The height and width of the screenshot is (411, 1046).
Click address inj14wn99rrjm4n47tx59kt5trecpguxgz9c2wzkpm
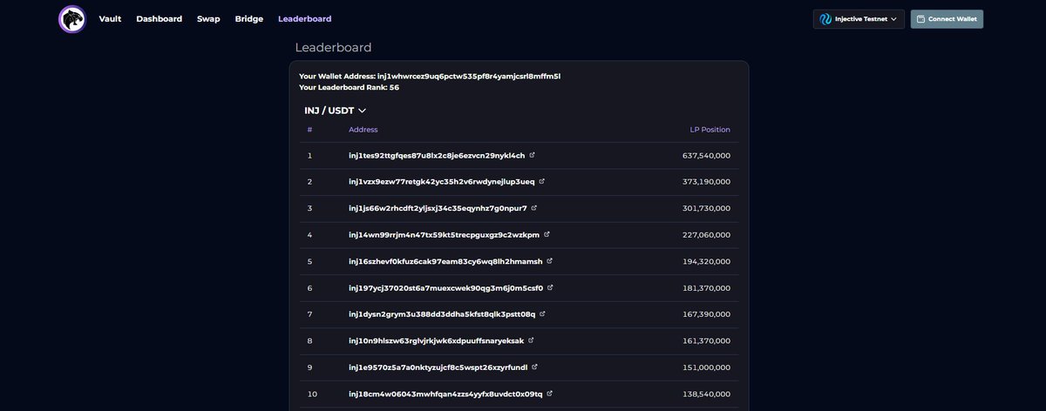coord(445,235)
